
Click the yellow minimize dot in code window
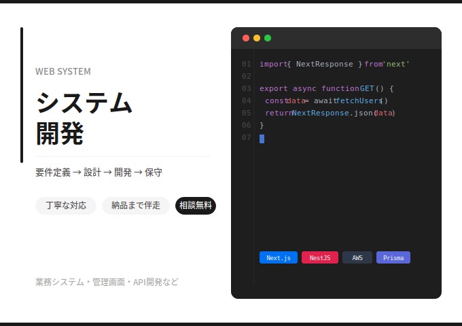[257, 38]
